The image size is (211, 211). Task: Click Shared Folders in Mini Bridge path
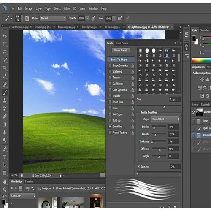pyautogui.click(x=73, y=189)
